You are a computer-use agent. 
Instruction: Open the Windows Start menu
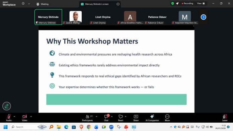(x=5, y=127)
